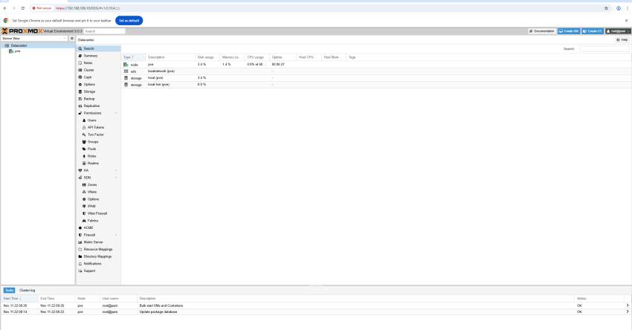Select the local-lvm (pve) storage row
The height and width of the screenshot is (330, 632).
point(376,85)
